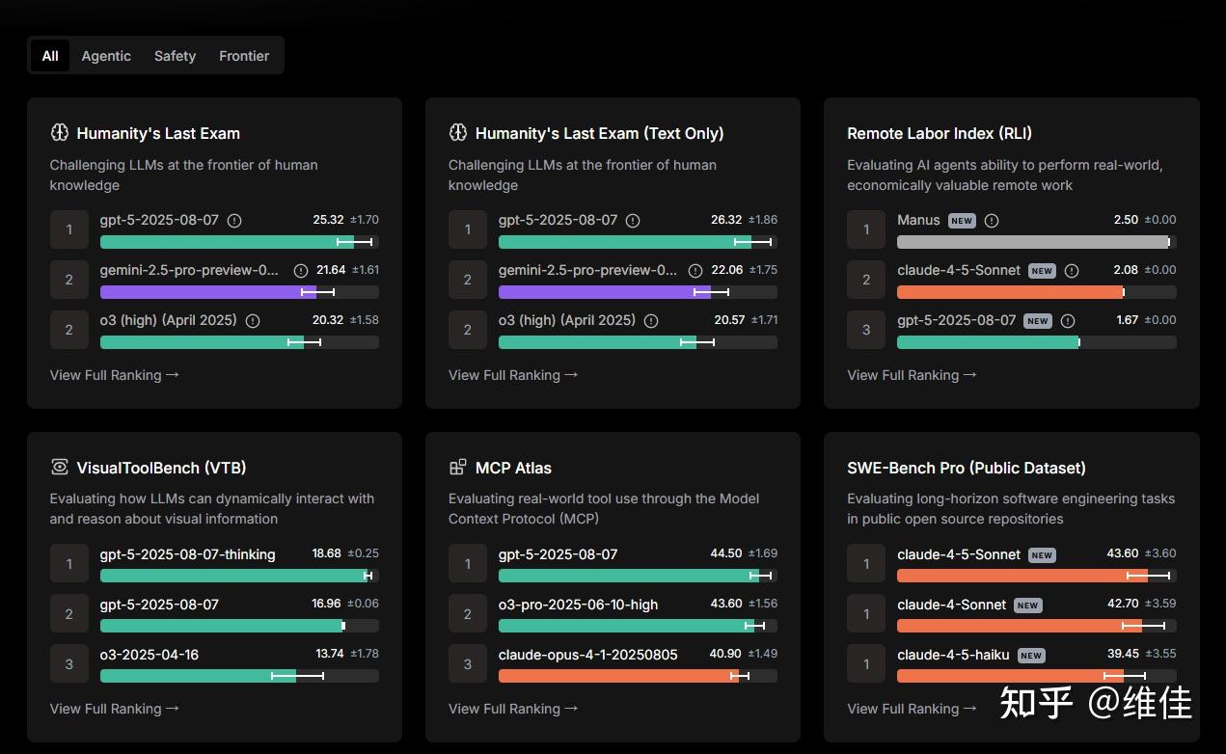
Task: Click the brain icon beside Humanity's Last Exam
Action: (x=60, y=133)
